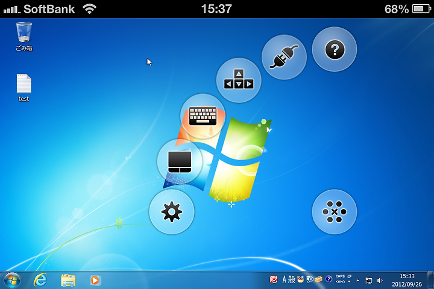Click the IME dictionary search tool icon
This screenshot has height=289, width=434.
click(309, 279)
